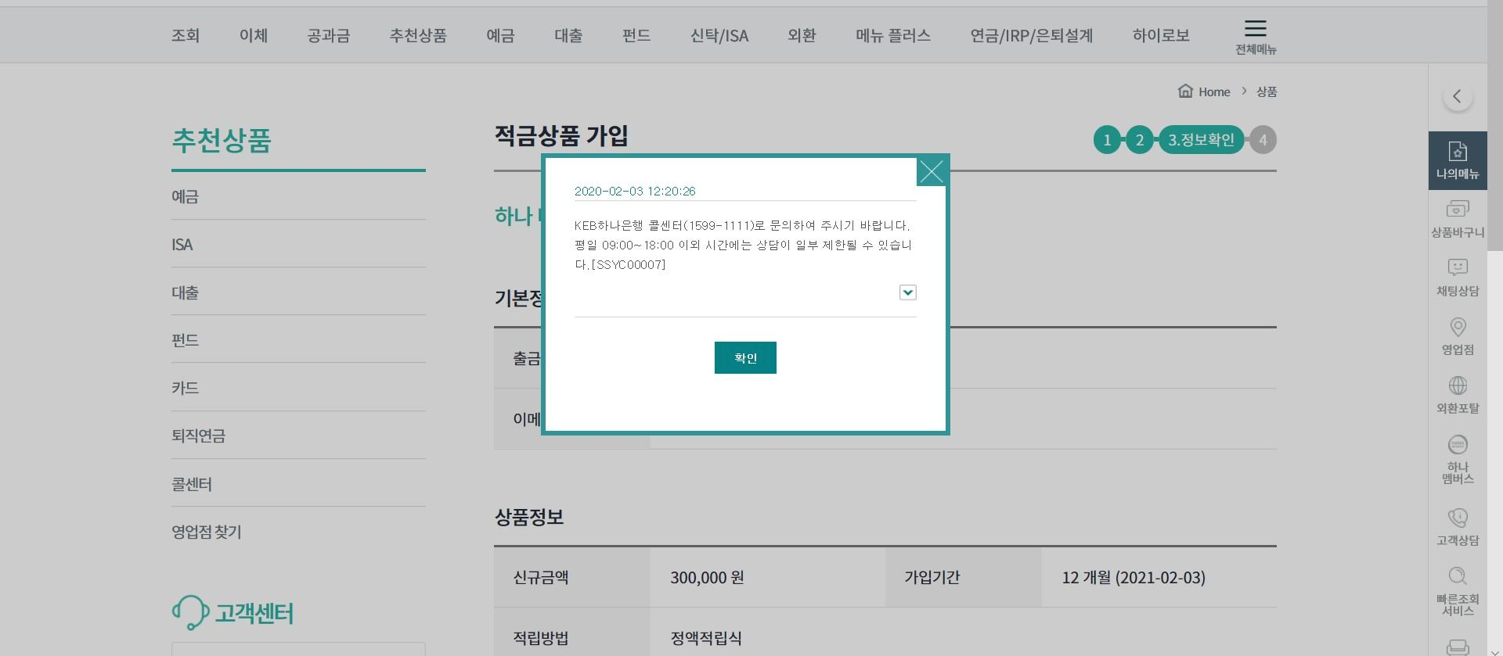This screenshot has width=1503, height=656.
Task: Click the 12 개월 (2021-02-03) value
Action: (x=1134, y=577)
